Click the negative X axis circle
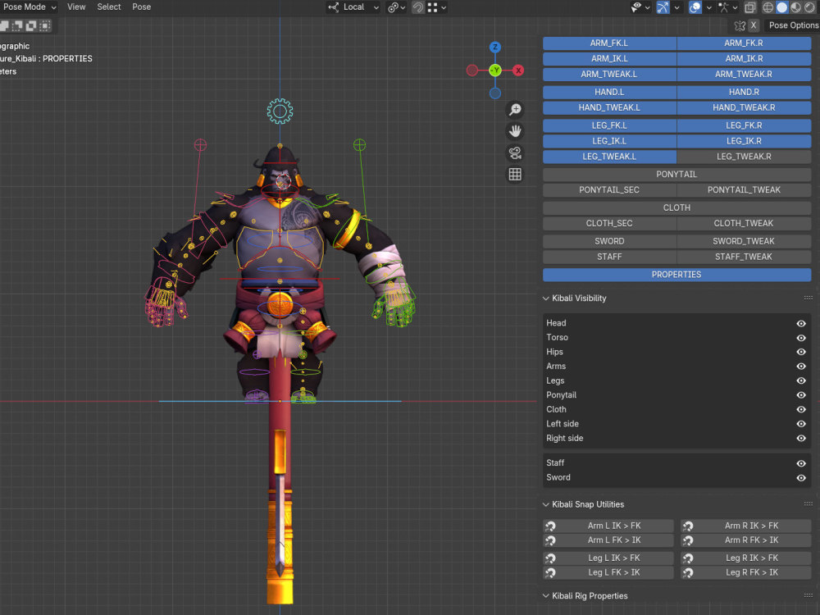The height and width of the screenshot is (615, 820). (x=471, y=70)
